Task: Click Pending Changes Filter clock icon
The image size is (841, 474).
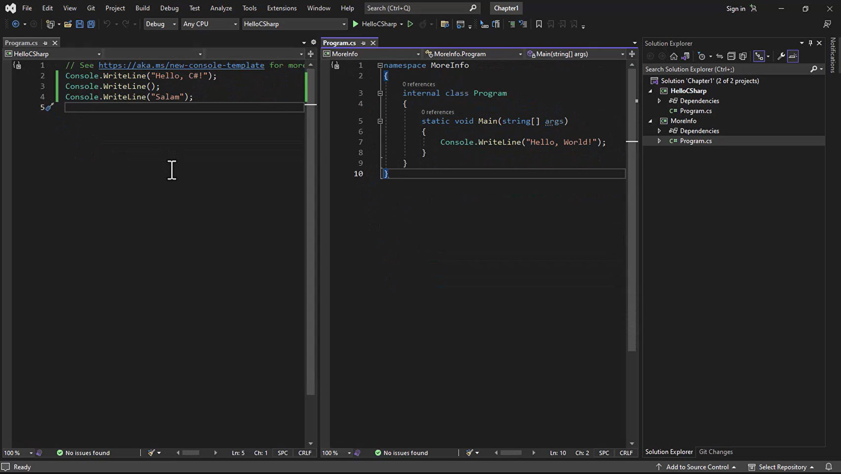Action: [701, 56]
